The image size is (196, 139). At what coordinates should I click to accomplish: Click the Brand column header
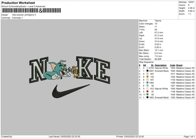(179, 65)
